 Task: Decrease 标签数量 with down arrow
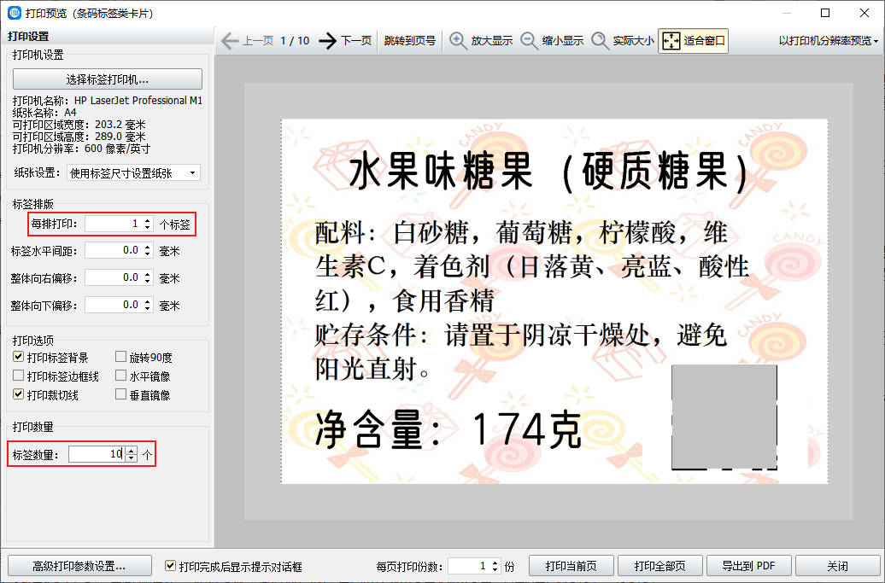[x=131, y=458]
